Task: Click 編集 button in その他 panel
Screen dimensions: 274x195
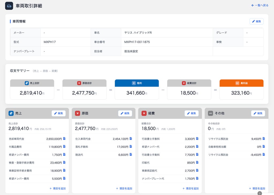Action: point(258,113)
